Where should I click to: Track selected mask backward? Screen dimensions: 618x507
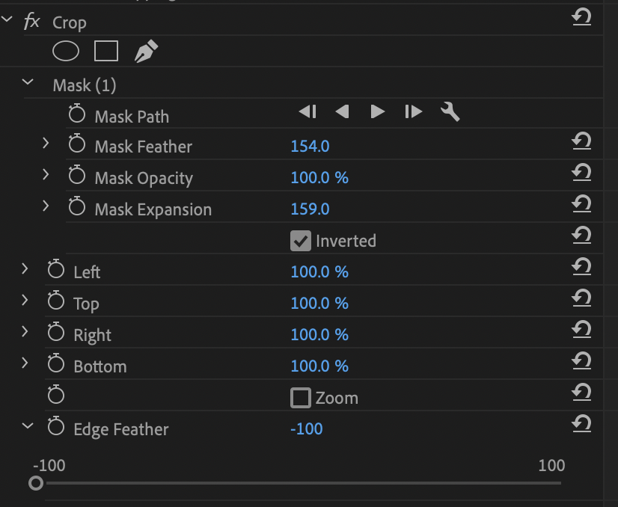(342, 112)
